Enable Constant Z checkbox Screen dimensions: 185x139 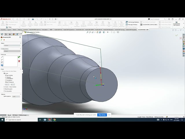6,80
